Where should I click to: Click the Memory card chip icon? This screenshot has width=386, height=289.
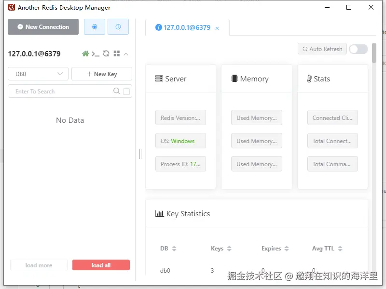point(234,79)
